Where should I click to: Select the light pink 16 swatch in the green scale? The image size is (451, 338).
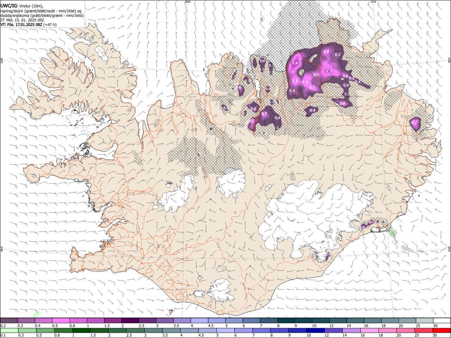pos(369,331)
